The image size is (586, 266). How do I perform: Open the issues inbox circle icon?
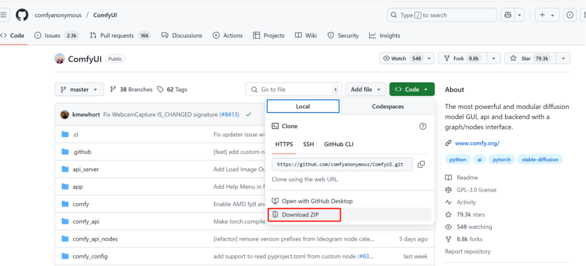click(570, 15)
